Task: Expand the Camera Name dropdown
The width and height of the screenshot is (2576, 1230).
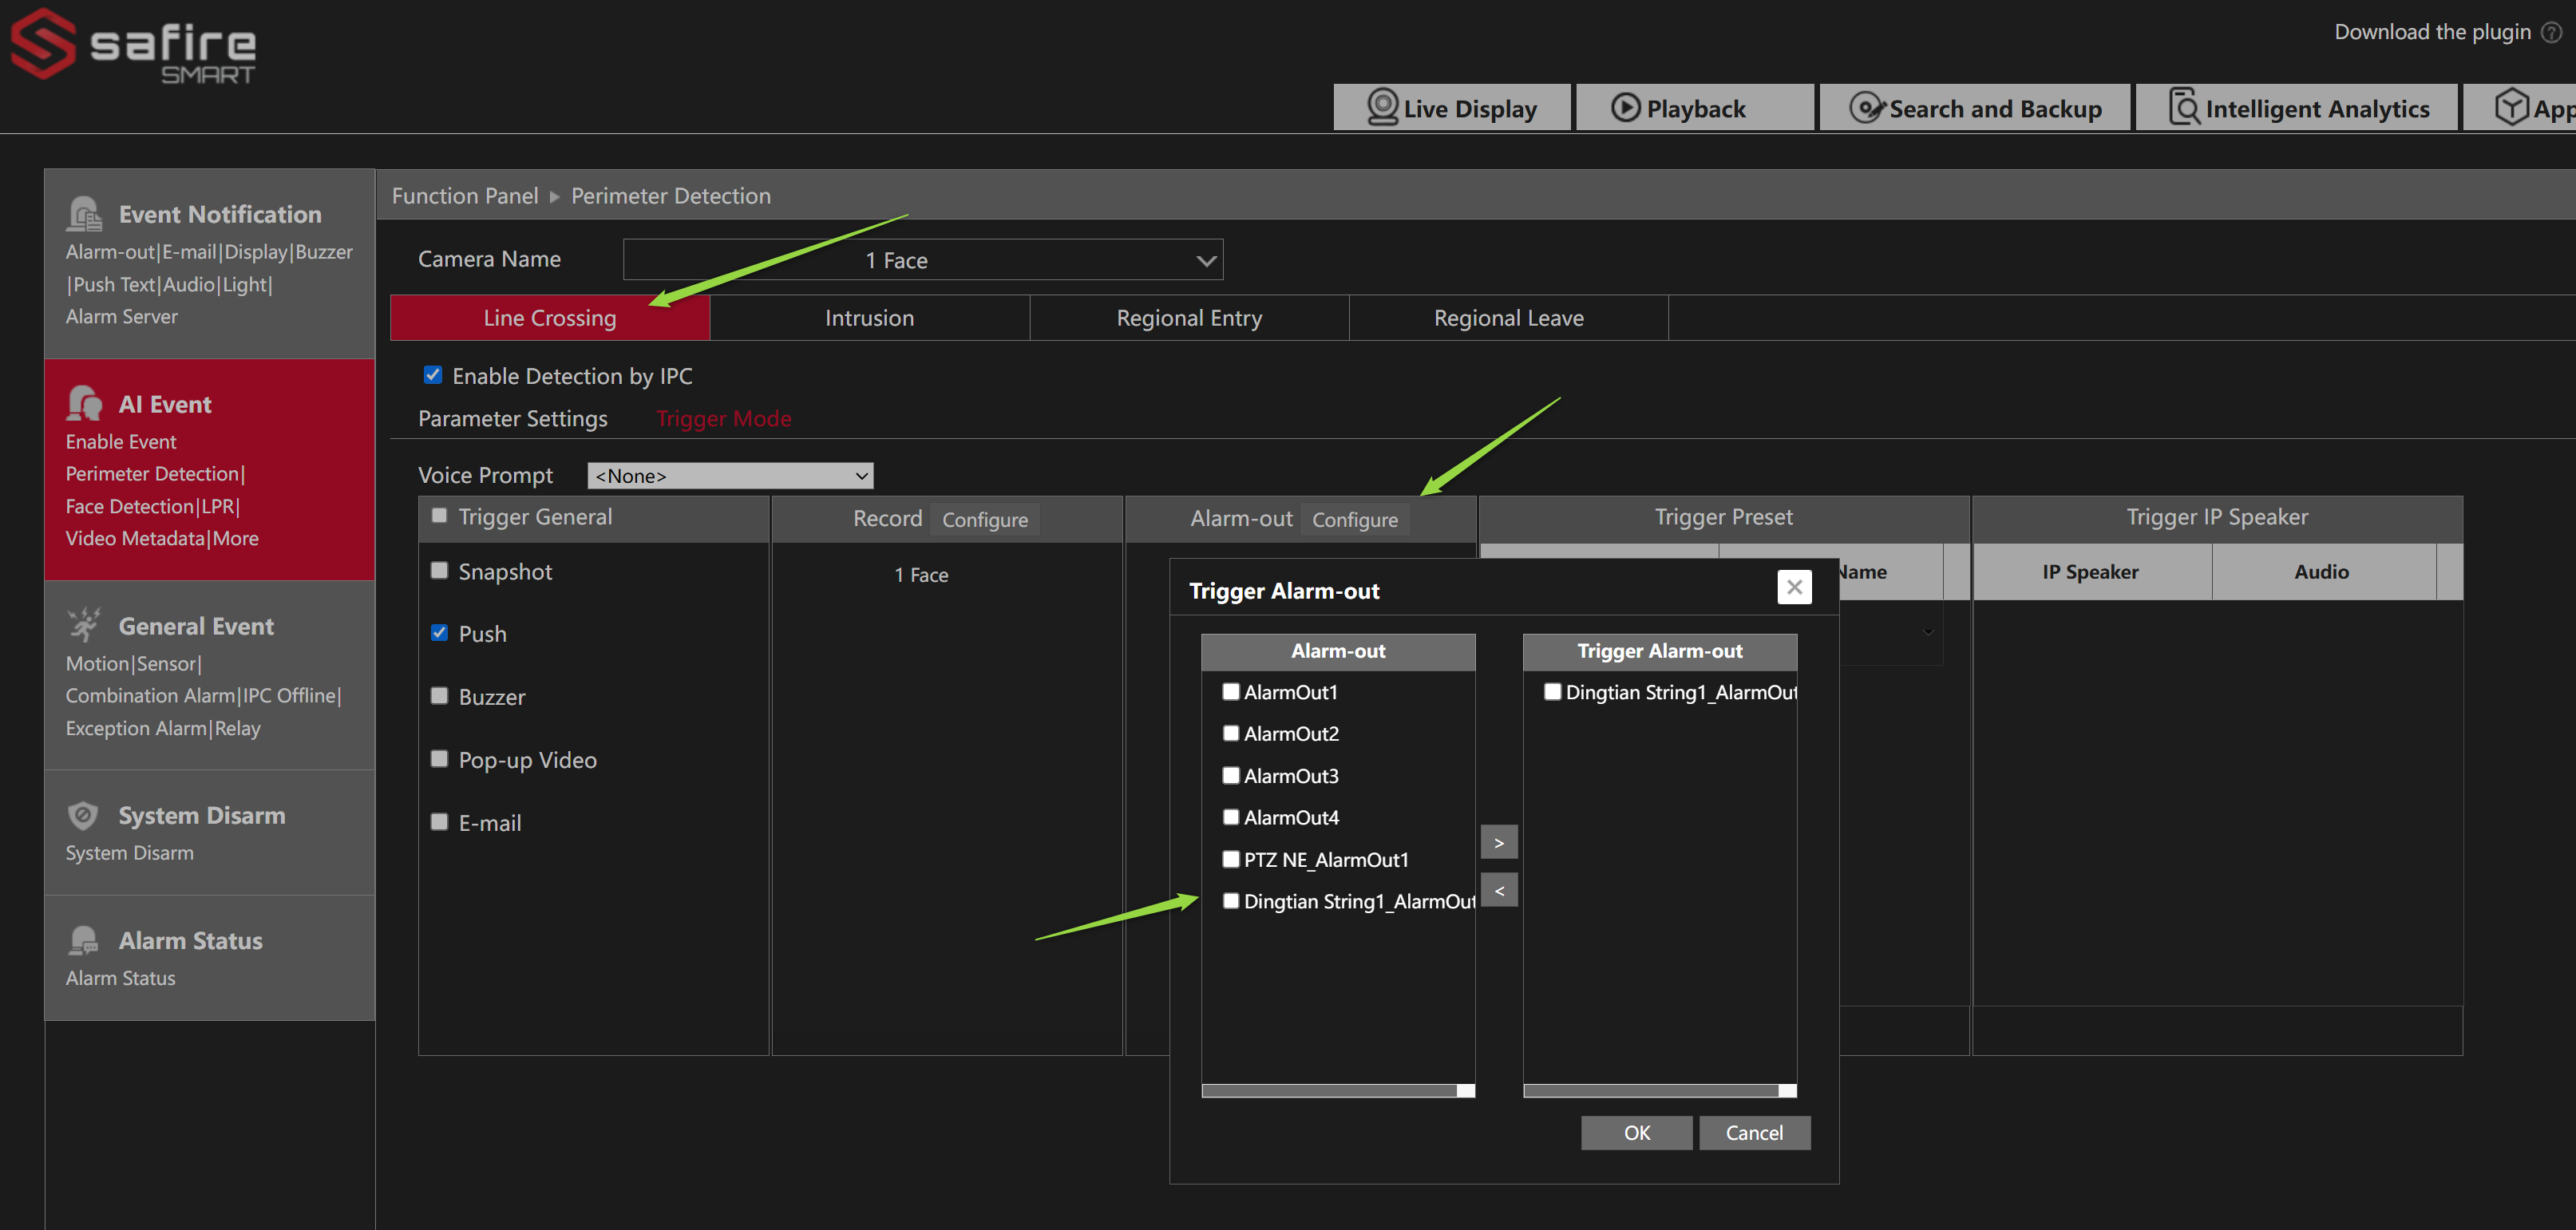Action: pyautogui.click(x=922, y=260)
